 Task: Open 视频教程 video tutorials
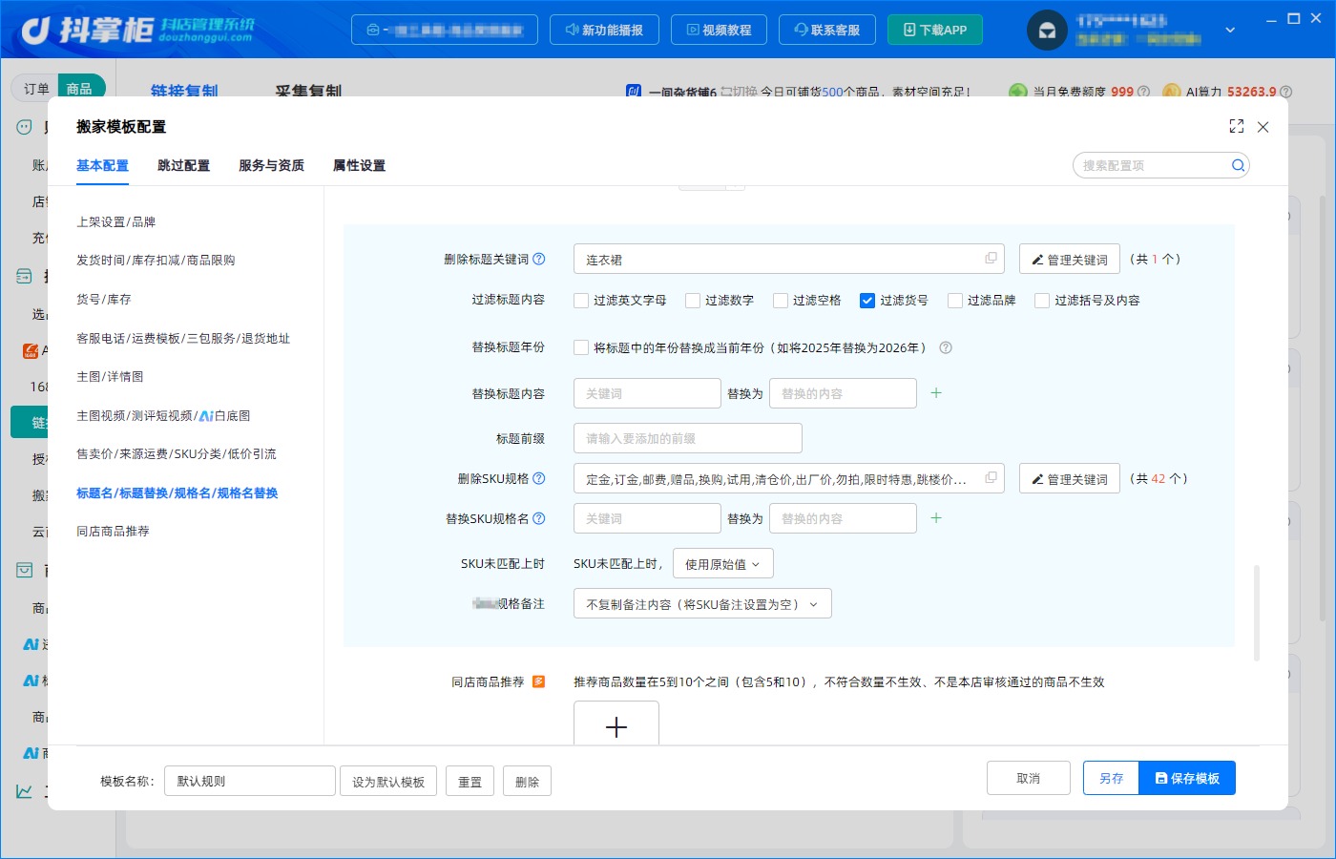(x=719, y=30)
